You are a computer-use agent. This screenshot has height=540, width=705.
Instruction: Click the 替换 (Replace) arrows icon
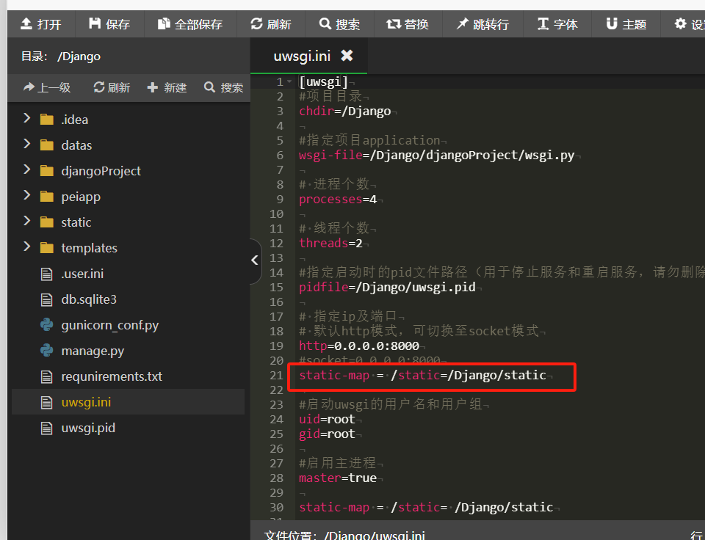394,23
